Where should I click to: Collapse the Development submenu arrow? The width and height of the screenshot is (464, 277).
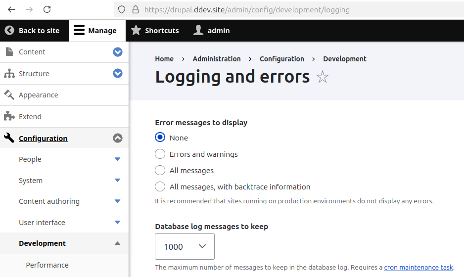coord(117,243)
